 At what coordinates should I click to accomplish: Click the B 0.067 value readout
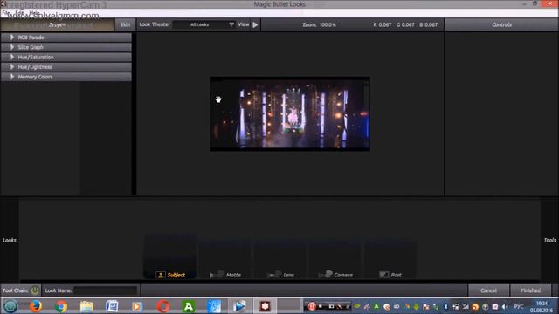(x=429, y=25)
